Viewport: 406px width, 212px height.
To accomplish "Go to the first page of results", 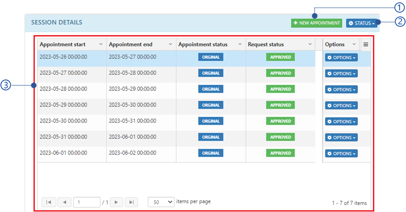I will click(x=49, y=202).
